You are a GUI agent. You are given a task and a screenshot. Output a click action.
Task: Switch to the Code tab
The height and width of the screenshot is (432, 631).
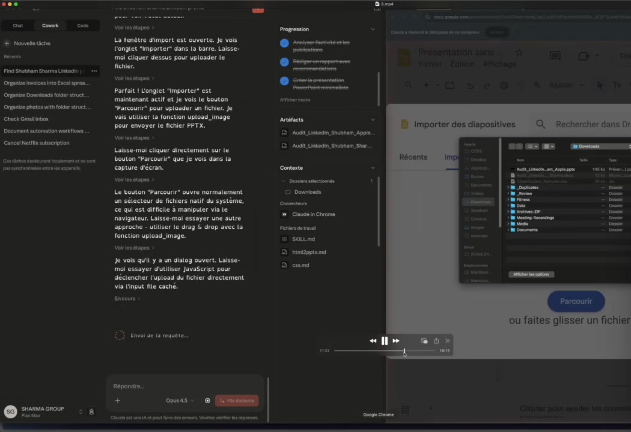[x=82, y=25]
